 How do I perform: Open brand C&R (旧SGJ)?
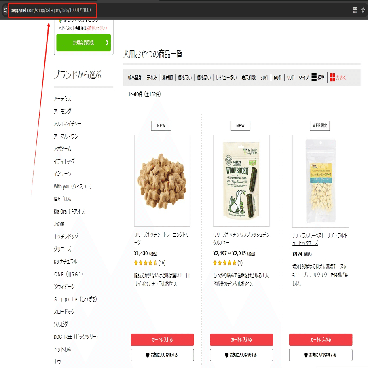point(68,274)
